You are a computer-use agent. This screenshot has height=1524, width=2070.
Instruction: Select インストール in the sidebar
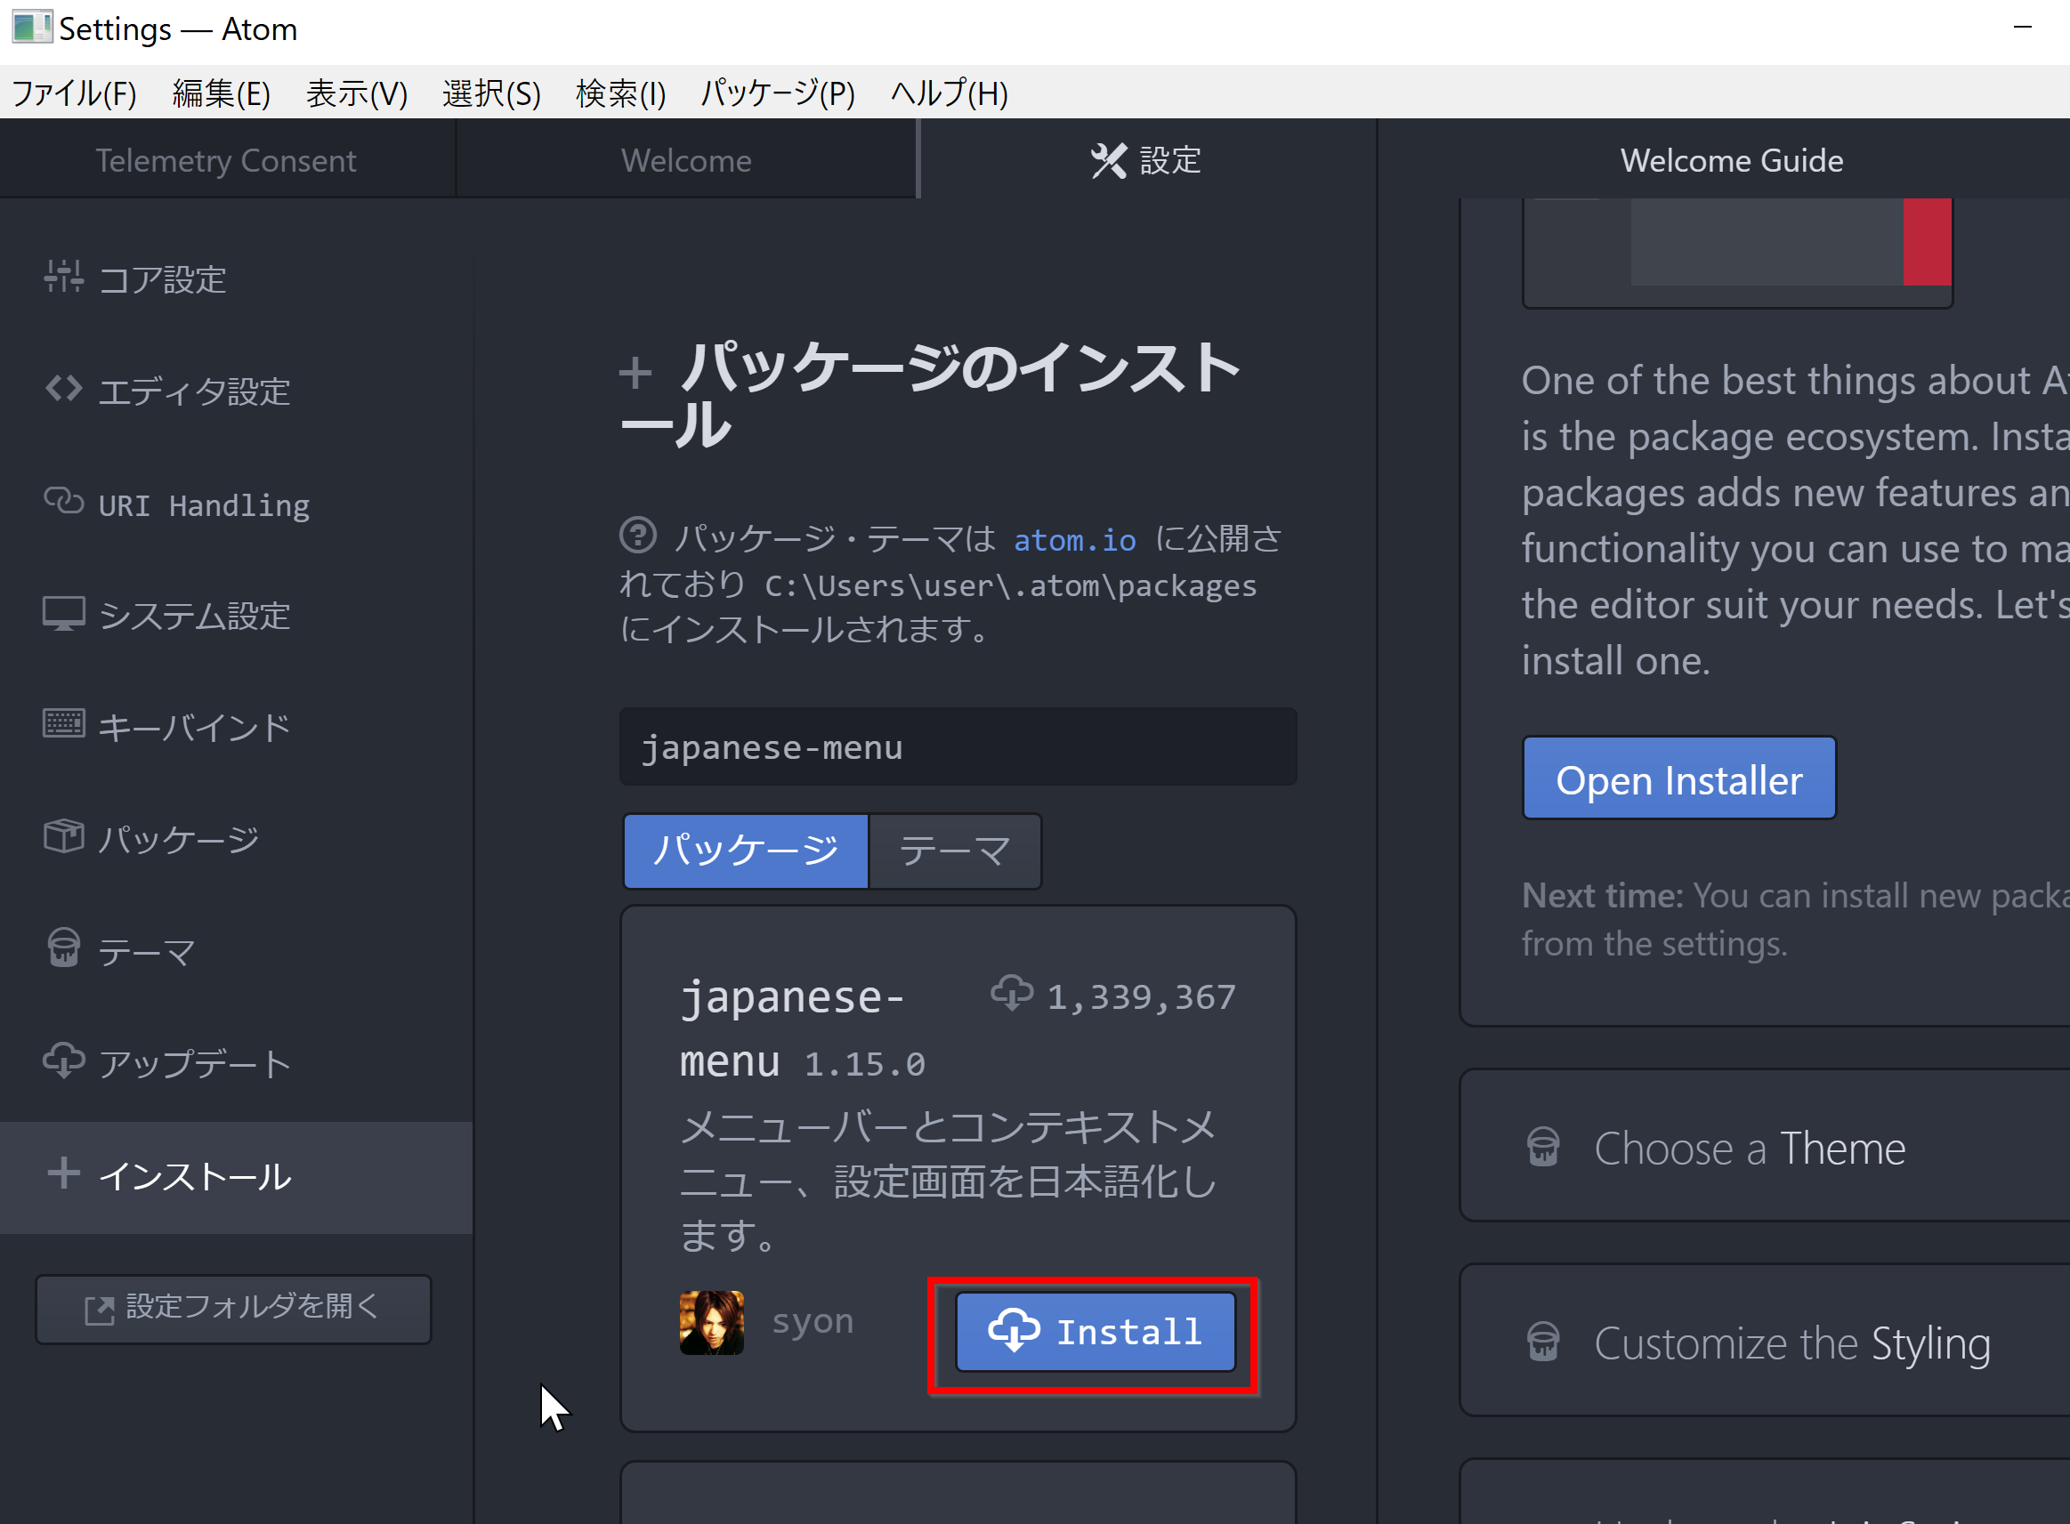235,1177
